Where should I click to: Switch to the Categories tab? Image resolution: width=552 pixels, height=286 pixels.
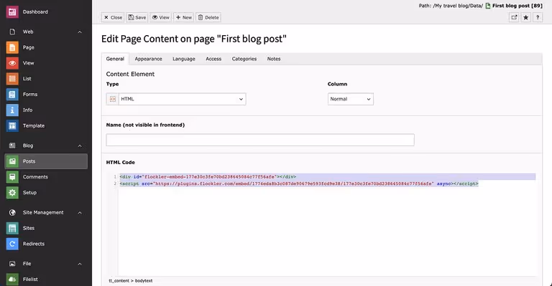[x=244, y=59]
